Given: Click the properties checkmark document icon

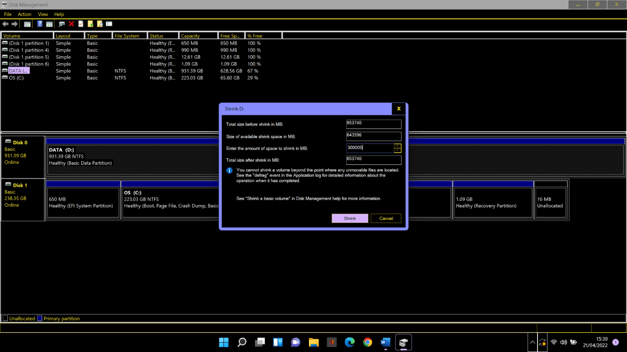Looking at the screenshot, I should coord(81,24).
